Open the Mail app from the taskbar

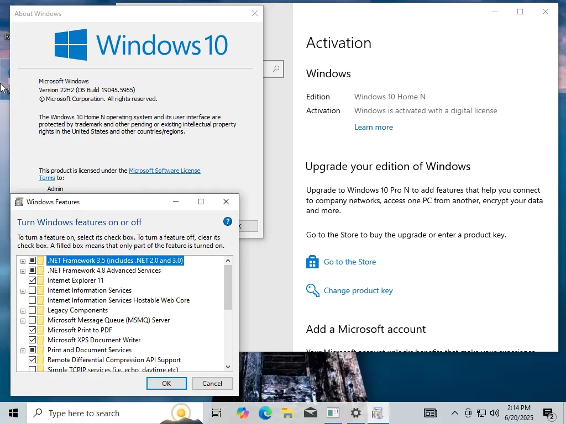pyautogui.click(x=311, y=413)
